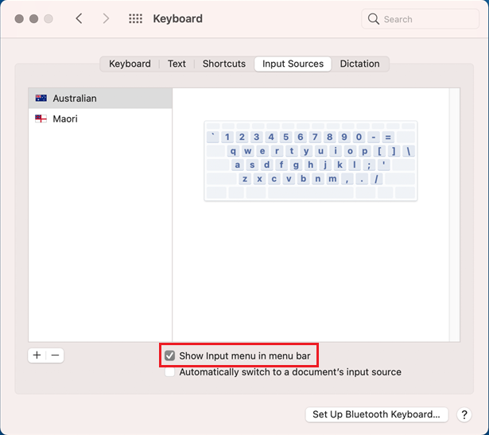Click the back navigation chevron
The image size is (489, 435).
pos(79,18)
